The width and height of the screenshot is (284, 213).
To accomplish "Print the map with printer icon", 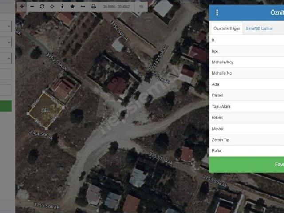I will click(x=94, y=7).
